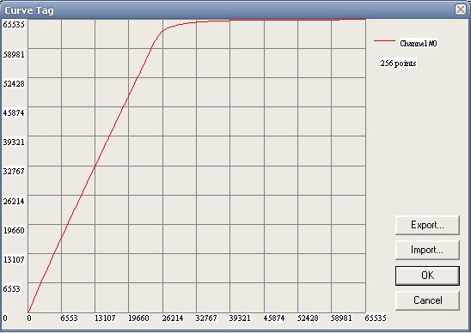471x333 pixels.
Task: Click x-axis label 32767
Action: click(x=206, y=318)
